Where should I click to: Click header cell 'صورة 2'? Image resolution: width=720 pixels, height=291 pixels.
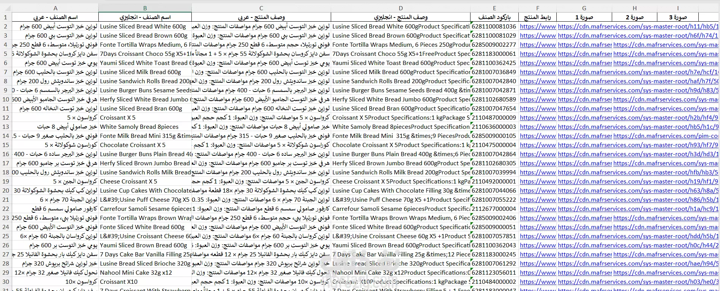pyautogui.click(x=635, y=17)
